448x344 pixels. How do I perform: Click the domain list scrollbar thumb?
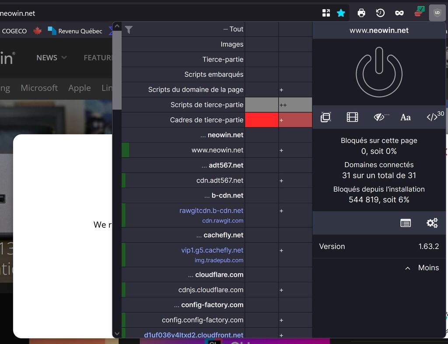click(x=117, y=70)
